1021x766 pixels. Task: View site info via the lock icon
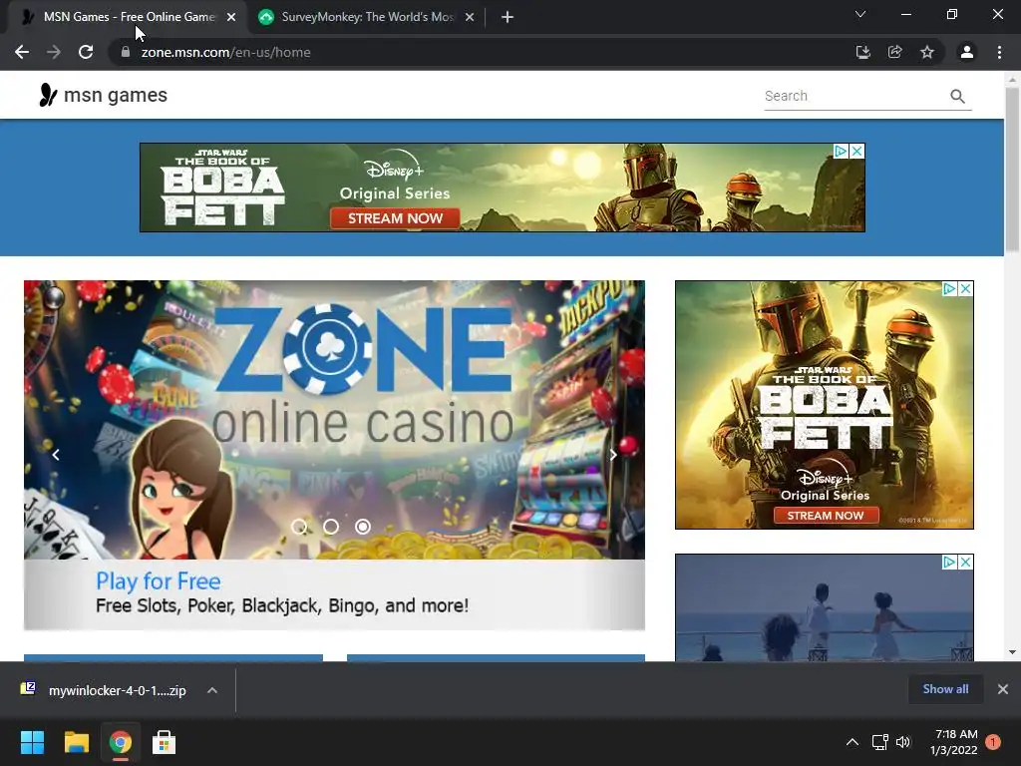[126, 52]
